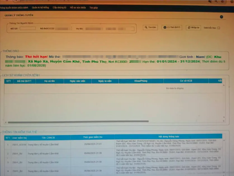Screen dimensions: 234x176
Task: Open the Trợ giúp menu
Action: coord(94,8)
